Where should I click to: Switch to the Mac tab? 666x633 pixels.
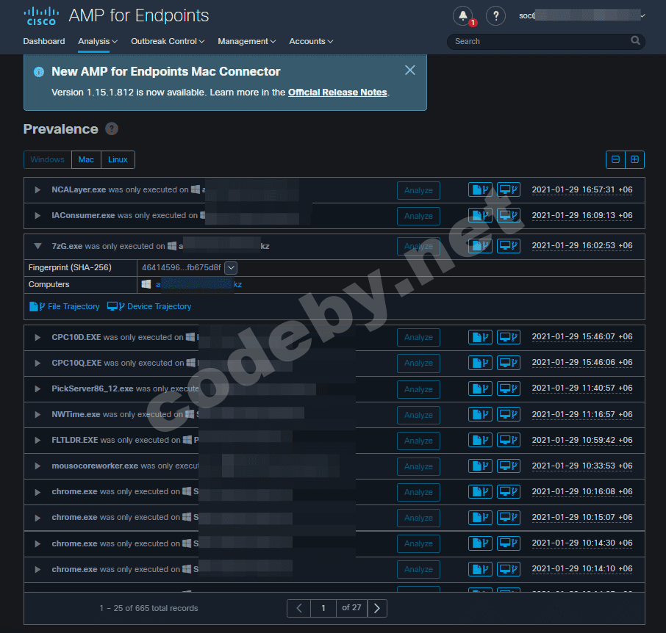point(86,159)
